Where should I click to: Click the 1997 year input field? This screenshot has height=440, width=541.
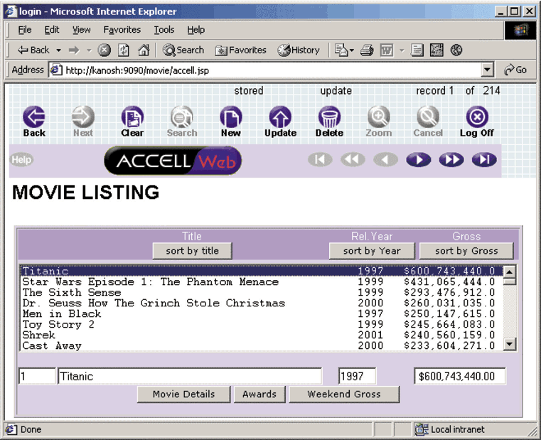click(357, 376)
